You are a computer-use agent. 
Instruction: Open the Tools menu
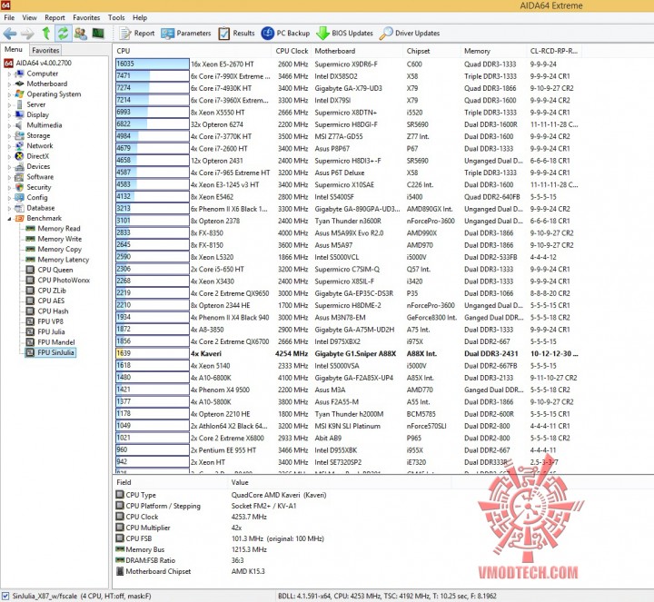[116, 17]
